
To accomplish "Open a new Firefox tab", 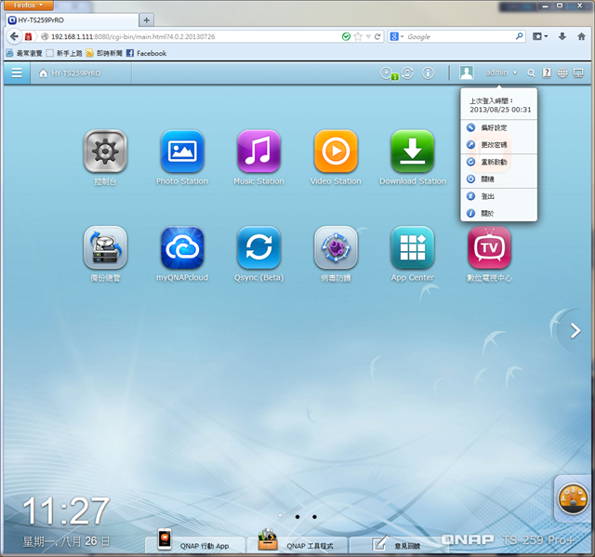I will coord(147,20).
